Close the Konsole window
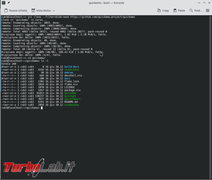The image size is (212, 180). 209,3
